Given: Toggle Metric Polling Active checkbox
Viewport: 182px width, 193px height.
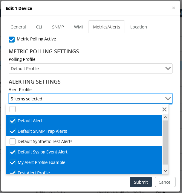Looking at the screenshot, I should (x=12, y=39).
